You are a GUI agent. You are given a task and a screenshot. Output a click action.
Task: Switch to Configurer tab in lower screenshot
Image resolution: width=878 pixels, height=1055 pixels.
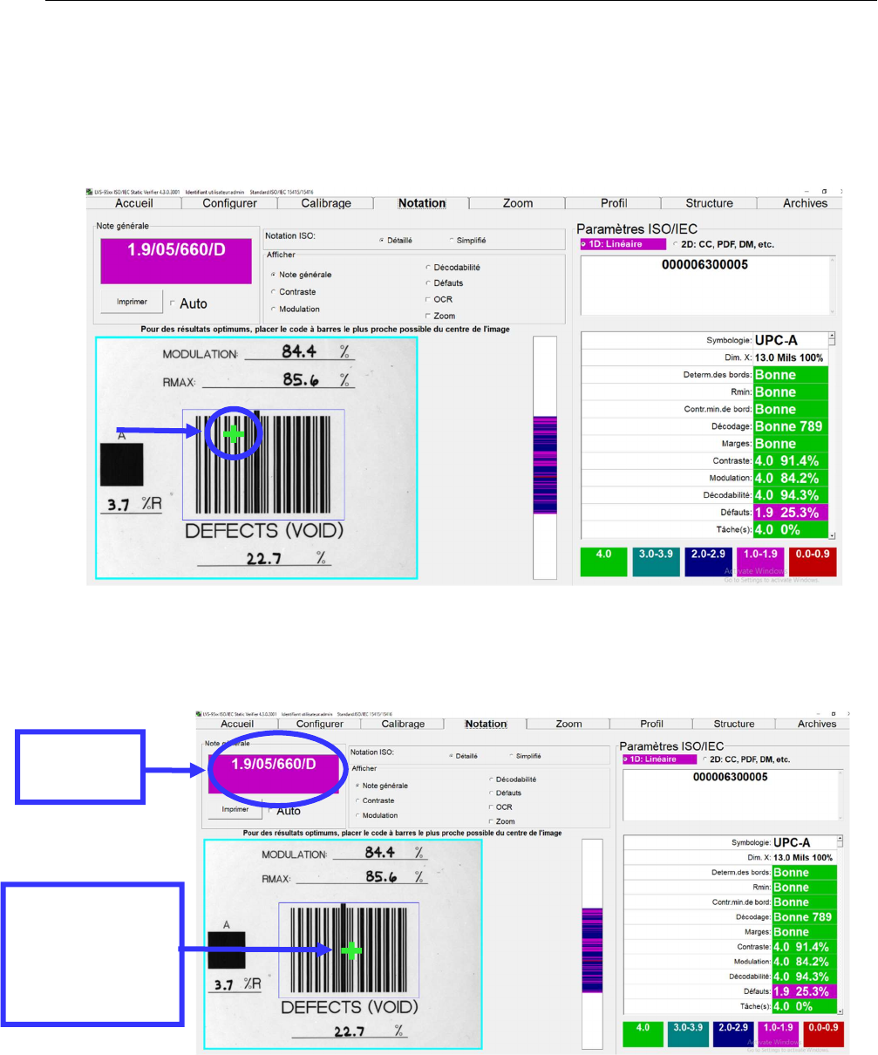tap(319, 724)
